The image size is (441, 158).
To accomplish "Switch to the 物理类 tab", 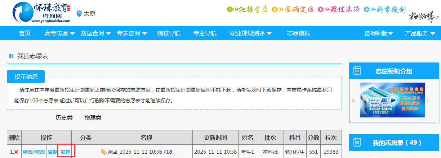I will pos(93,117).
